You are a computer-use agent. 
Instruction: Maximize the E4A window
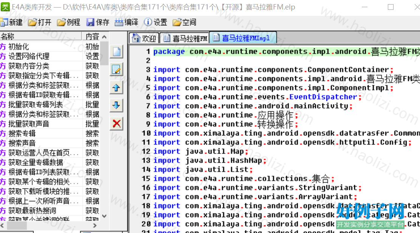391,7
